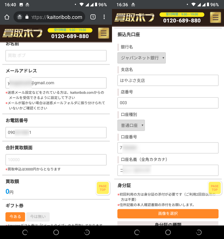Focus the メールアドレス gmail input field
The image size is (224, 239).
56,83
